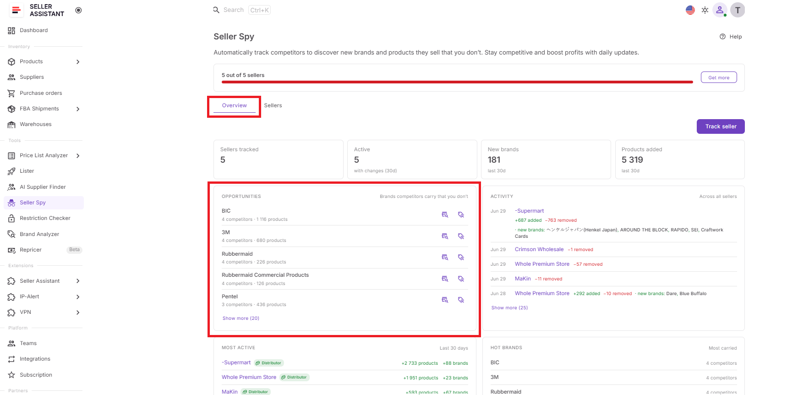Screen dimensions: 798x395
Task: Click the Get more button
Action: 719,77
